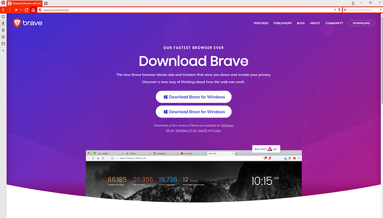This screenshot has height=218, width=383.
Task: Click the Built with BAT badge
Action: pos(266,149)
